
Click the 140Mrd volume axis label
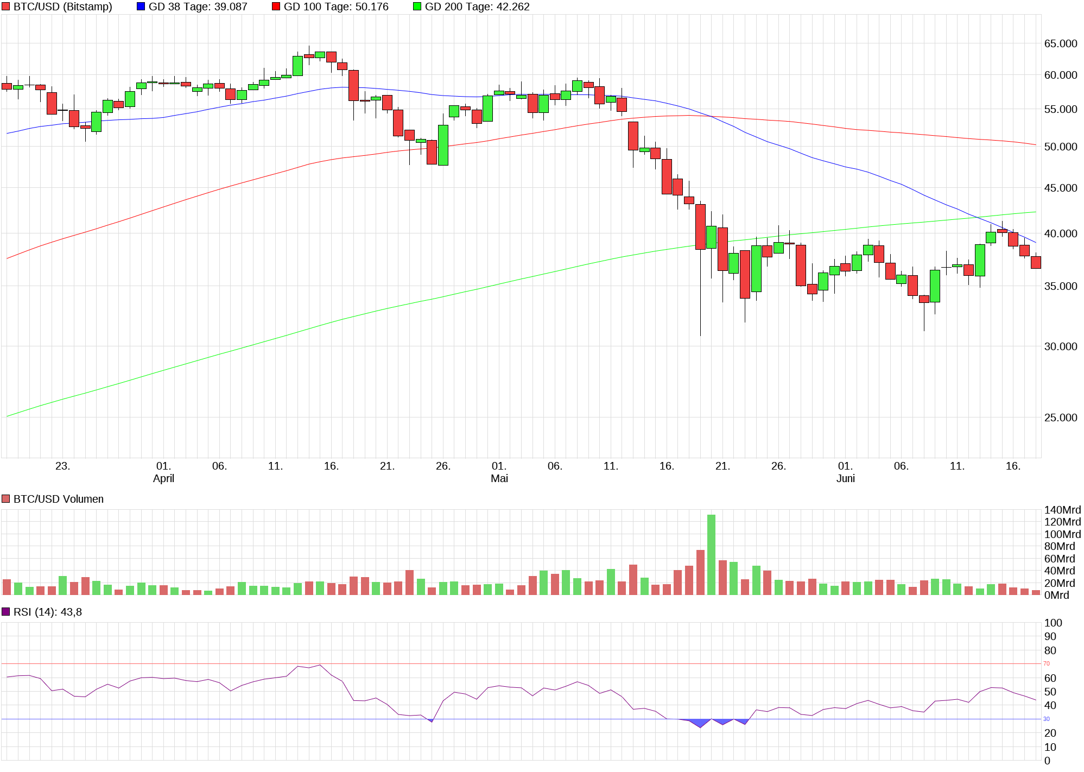point(1062,510)
